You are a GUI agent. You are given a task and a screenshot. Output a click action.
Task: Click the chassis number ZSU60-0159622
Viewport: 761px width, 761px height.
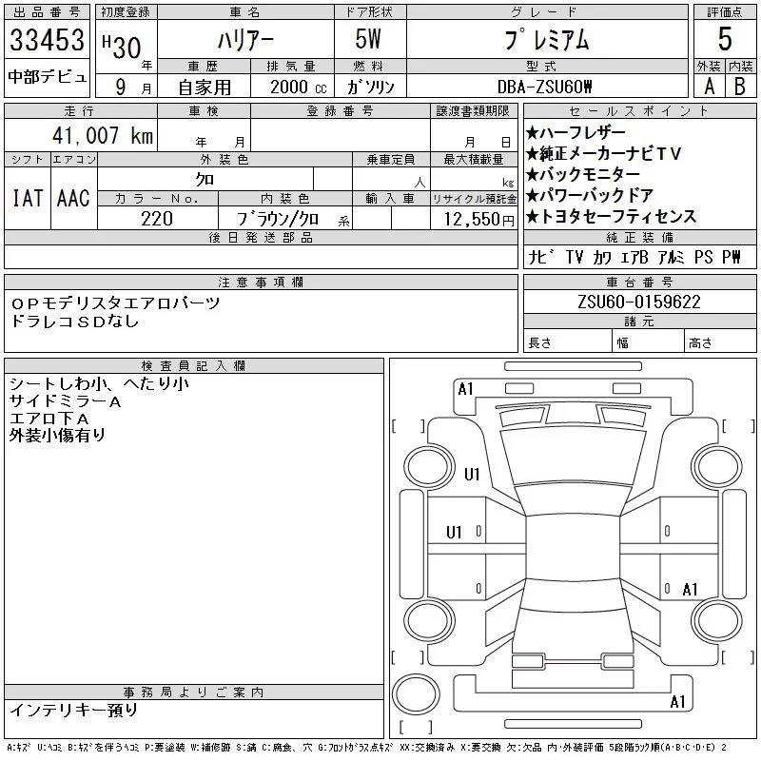(x=639, y=302)
